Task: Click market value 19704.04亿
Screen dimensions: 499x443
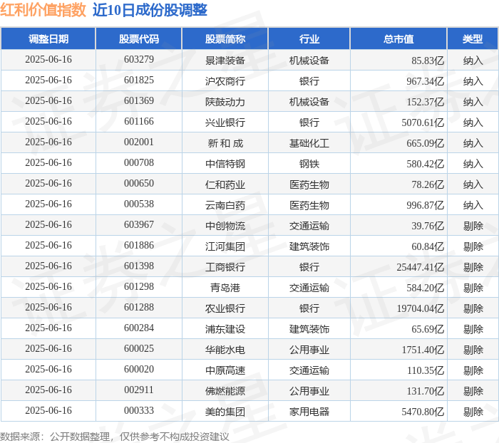Action: pos(420,308)
